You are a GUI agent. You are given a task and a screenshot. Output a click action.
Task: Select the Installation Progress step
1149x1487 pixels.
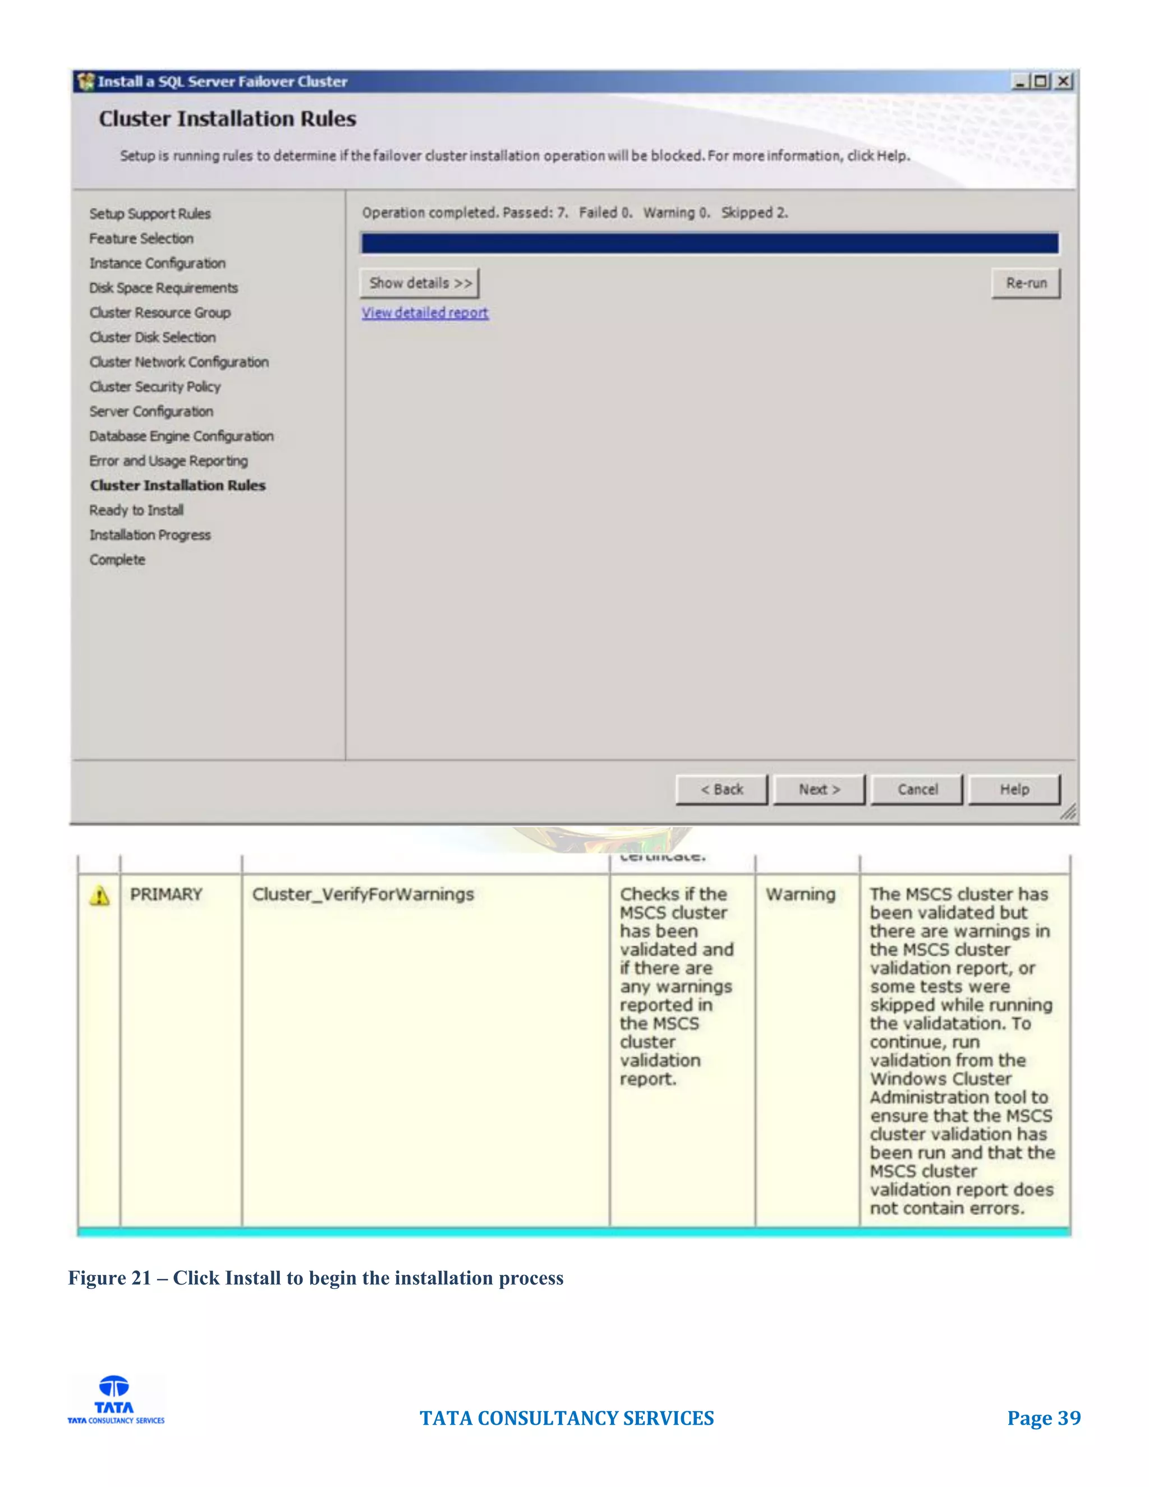(150, 535)
